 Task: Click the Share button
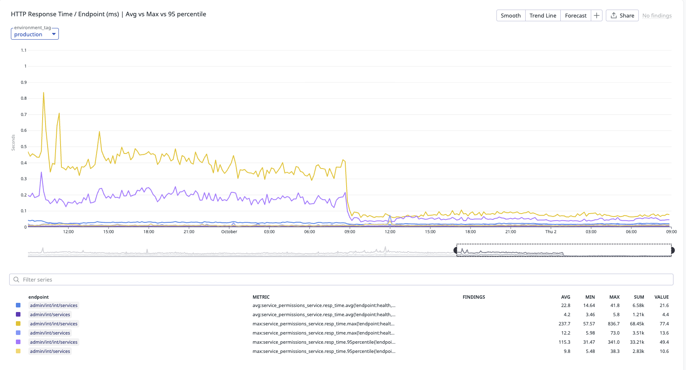coord(622,15)
